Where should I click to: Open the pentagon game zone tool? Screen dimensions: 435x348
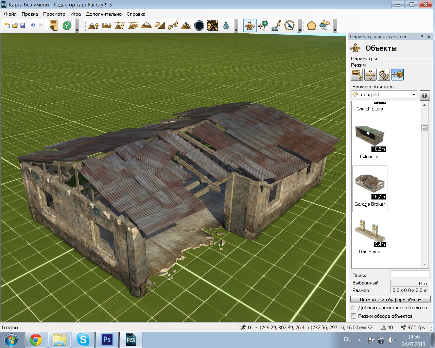click(x=311, y=25)
